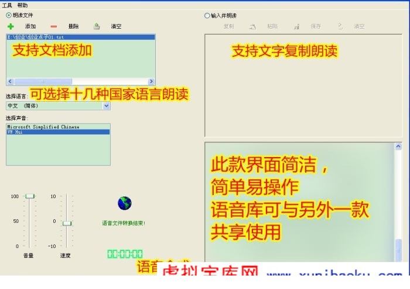Click the left 清空 button under 朗读文件
Image resolution: width=410 pixels, height=289 pixels.
116,26
